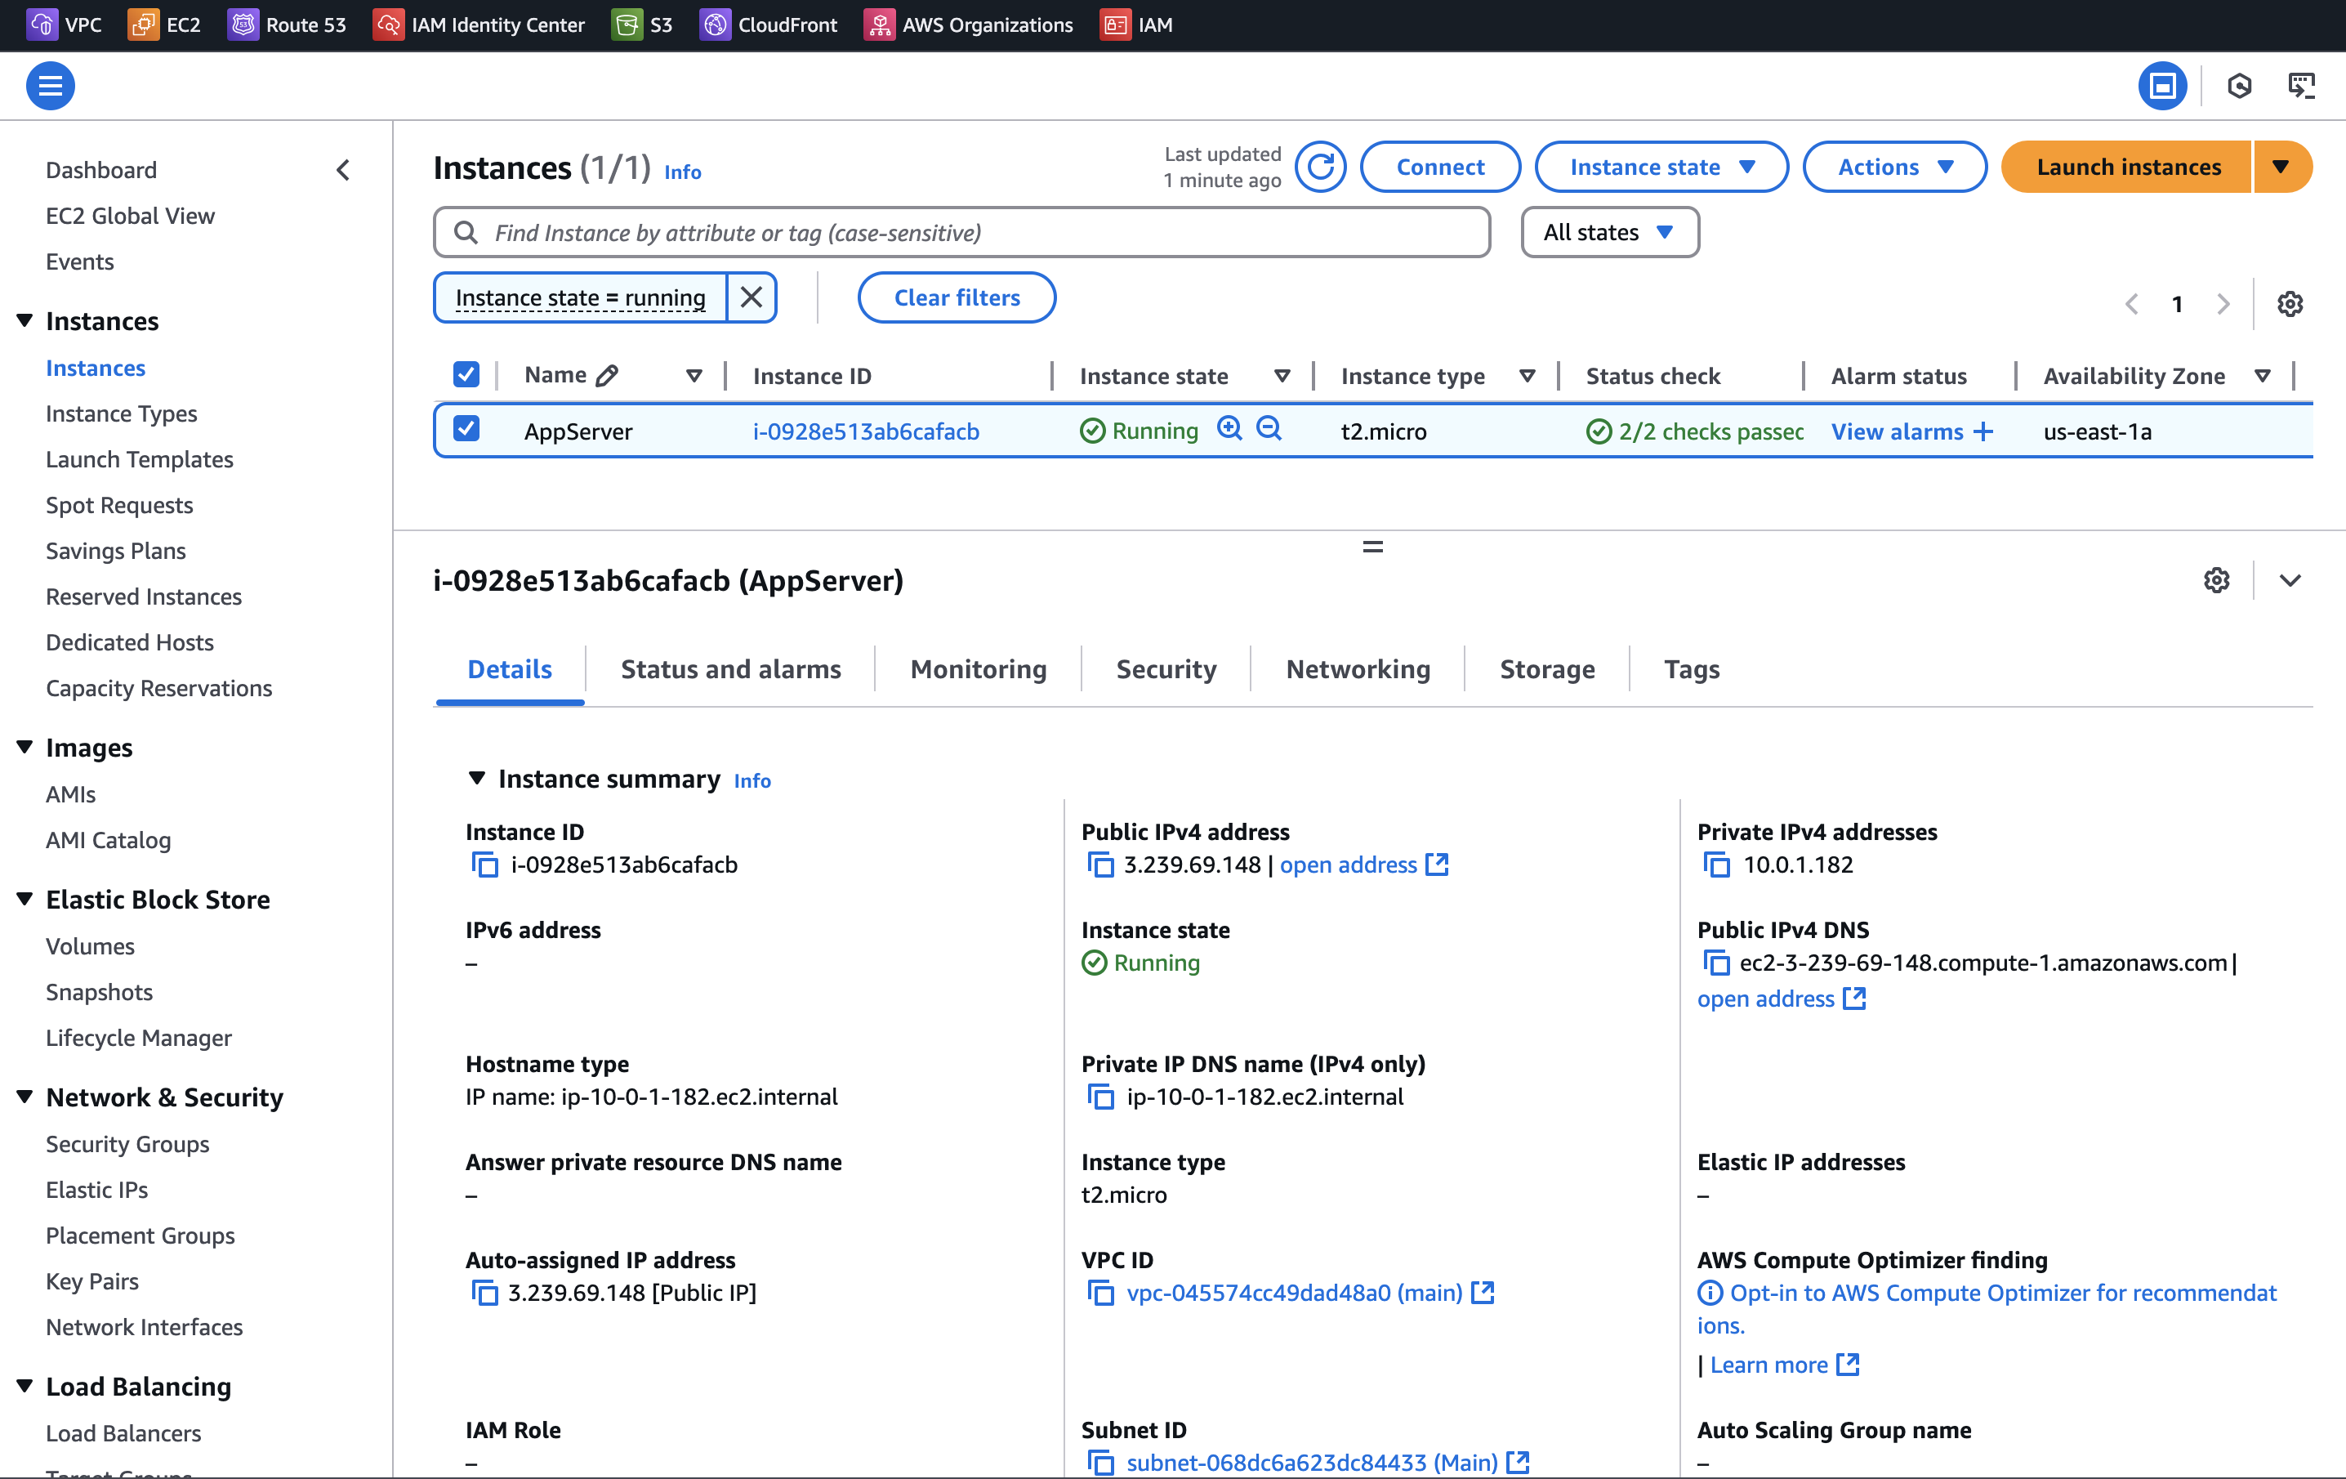Open the i-0928e513ab6cafacb instance link
This screenshot has width=2346, height=1479.
coord(866,431)
